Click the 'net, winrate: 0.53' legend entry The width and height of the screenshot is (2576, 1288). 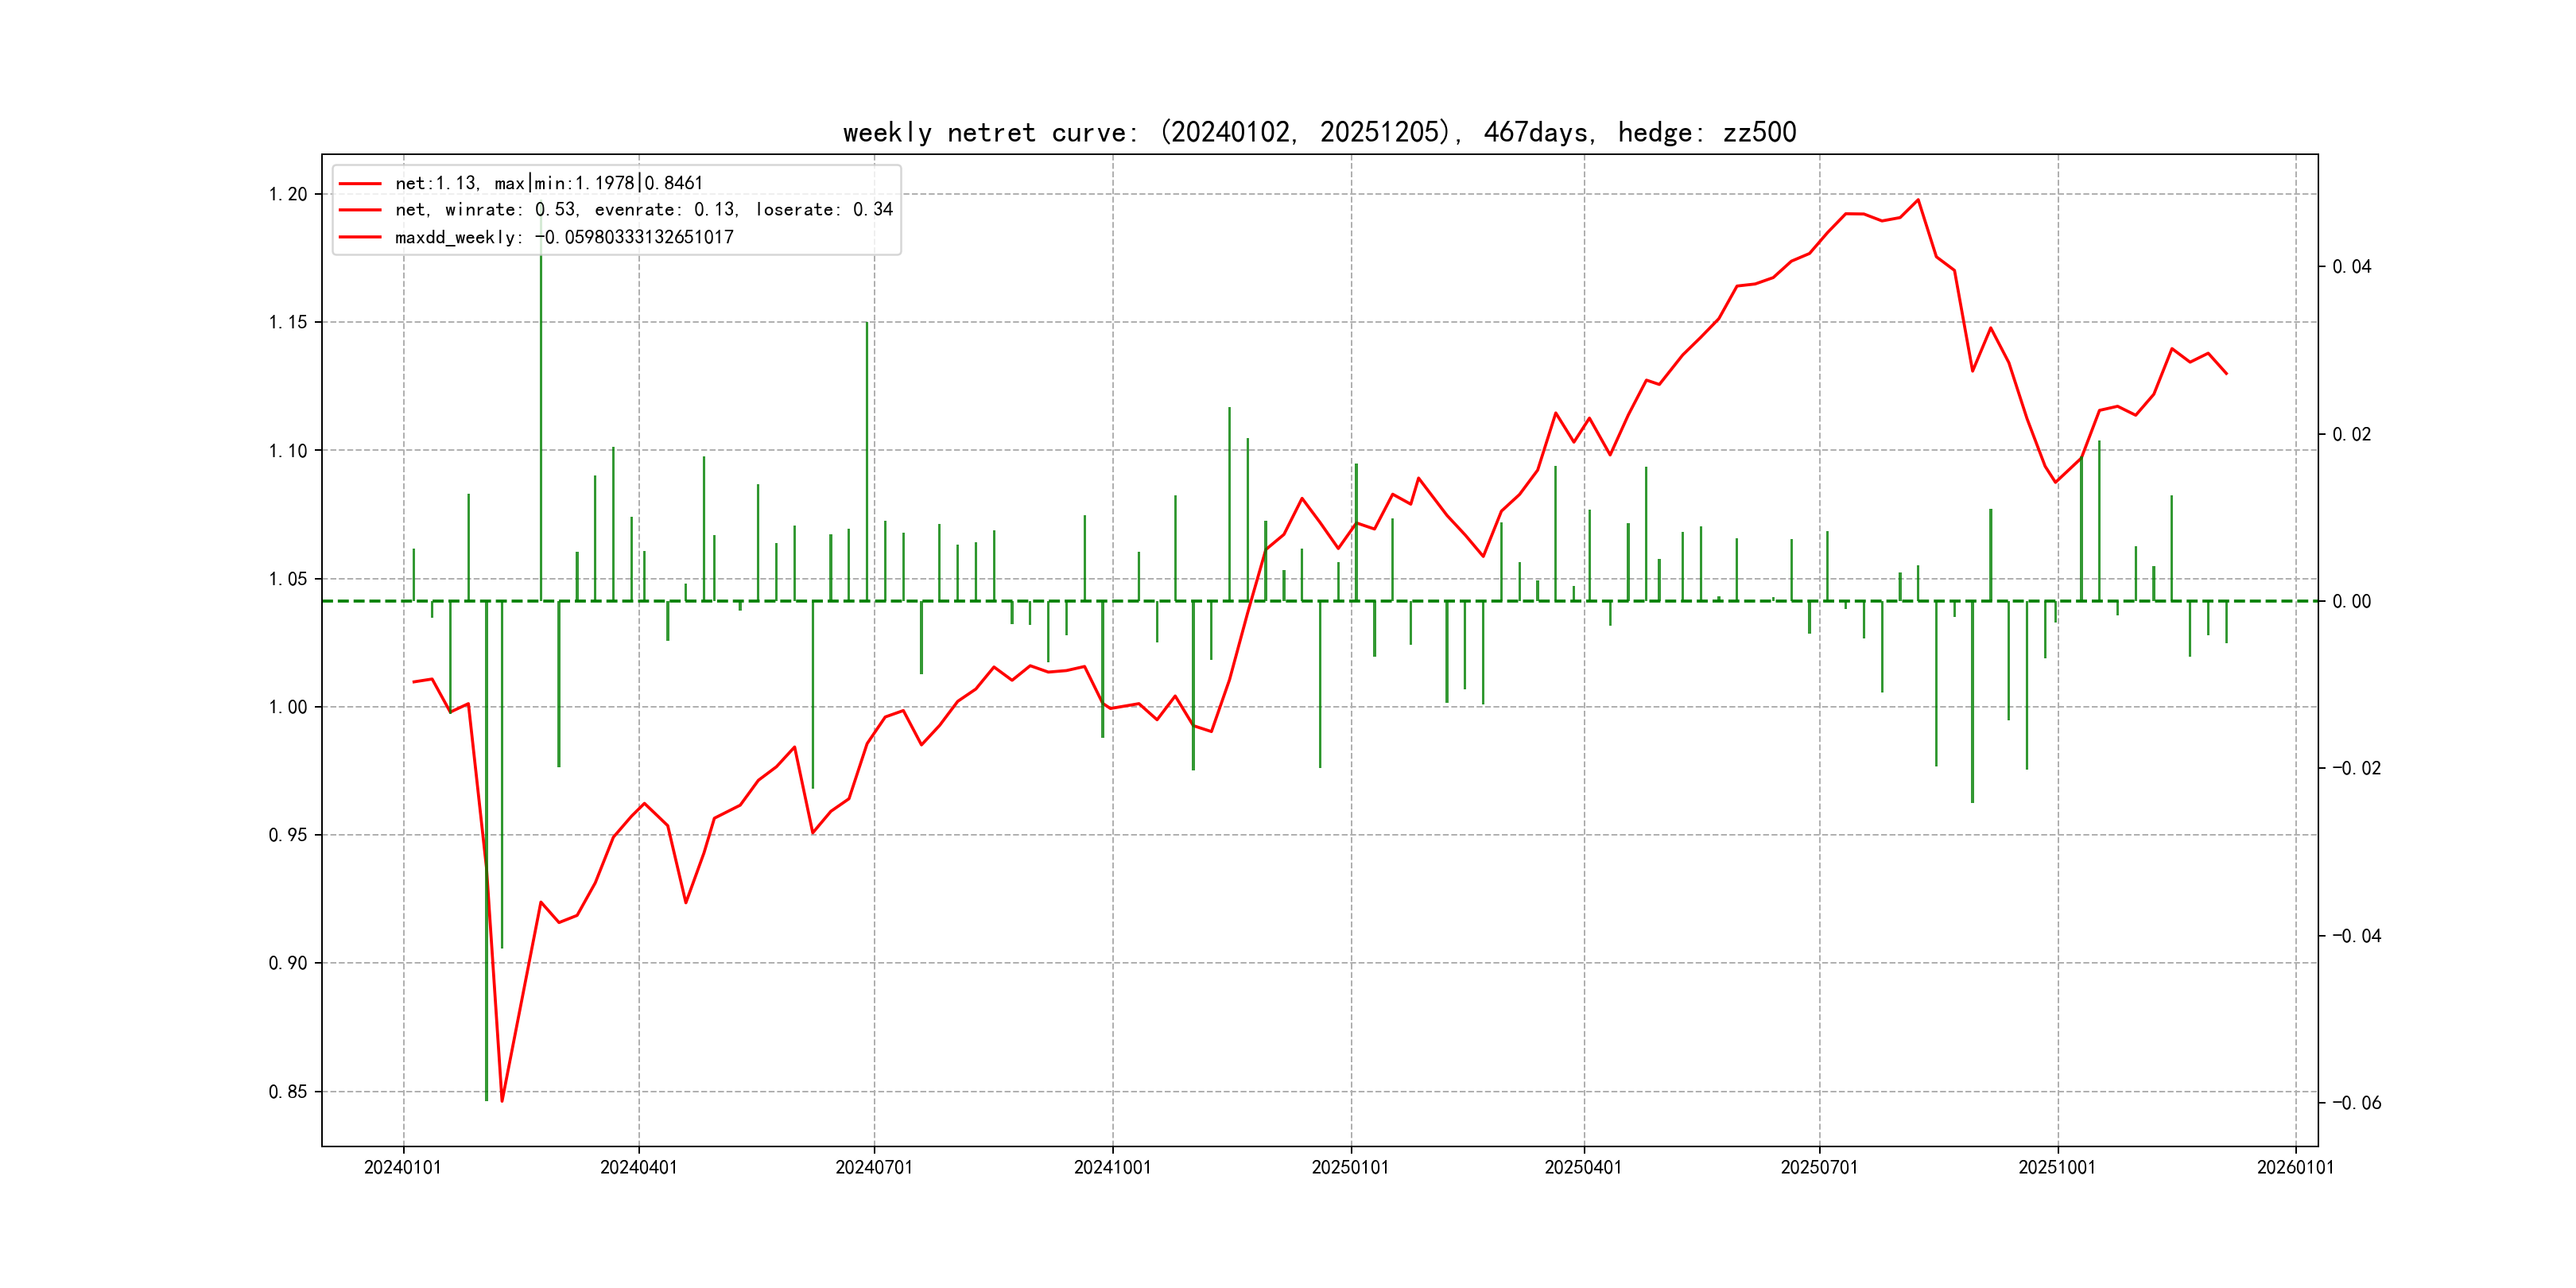(x=643, y=210)
